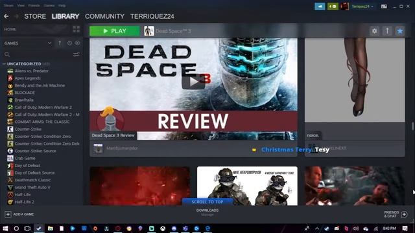Open the Action Center notification icon

point(405,228)
